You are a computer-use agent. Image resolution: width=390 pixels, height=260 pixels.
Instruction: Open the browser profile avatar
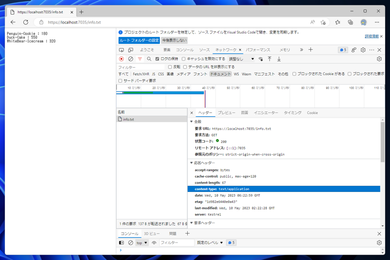[x=364, y=22]
